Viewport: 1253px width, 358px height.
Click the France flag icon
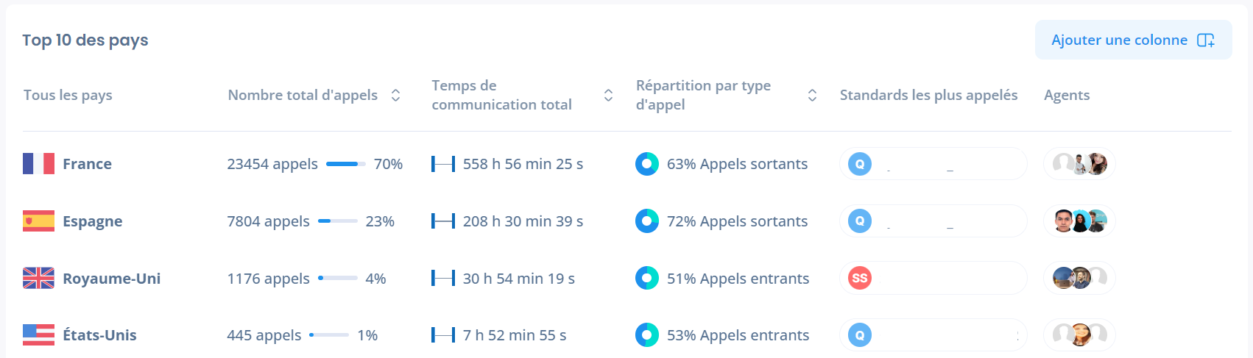[x=38, y=163]
